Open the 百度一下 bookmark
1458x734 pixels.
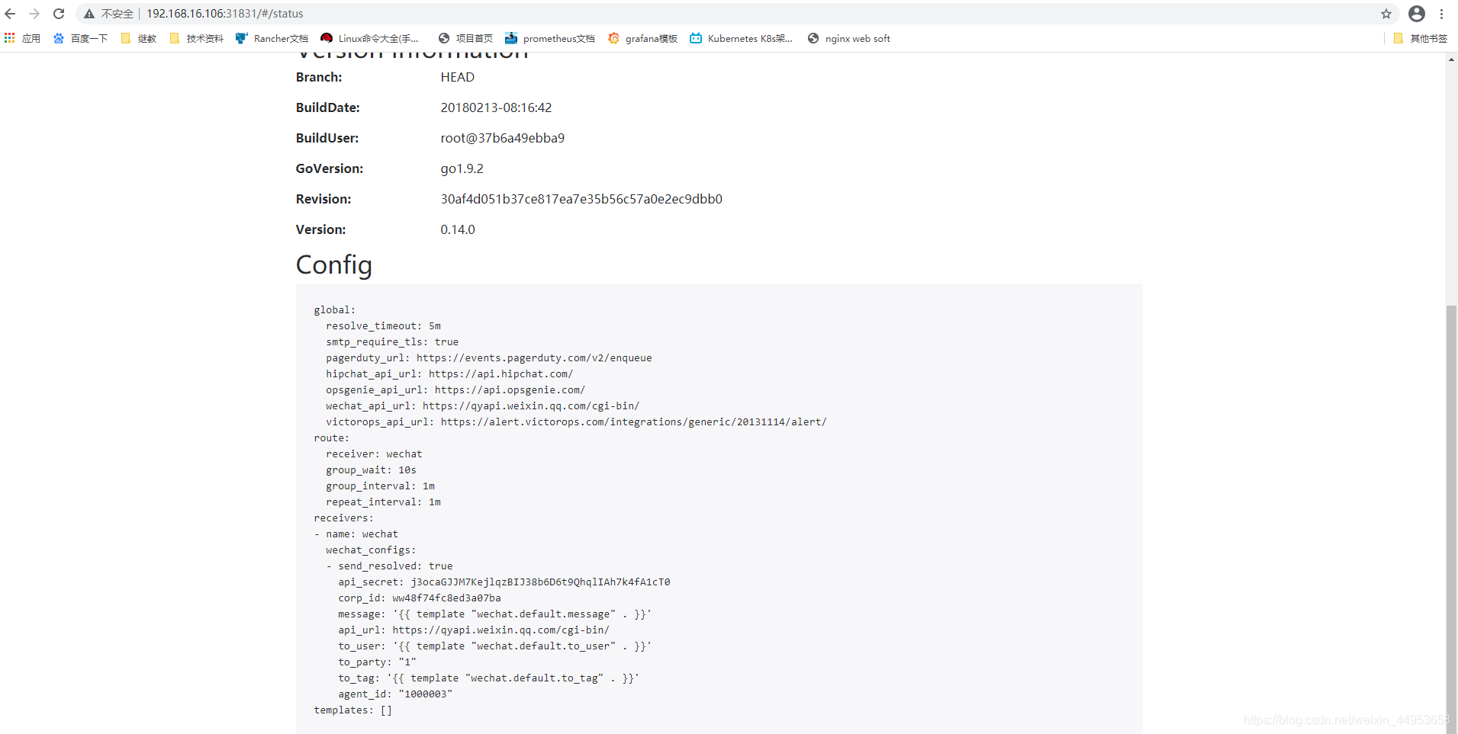pos(80,38)
